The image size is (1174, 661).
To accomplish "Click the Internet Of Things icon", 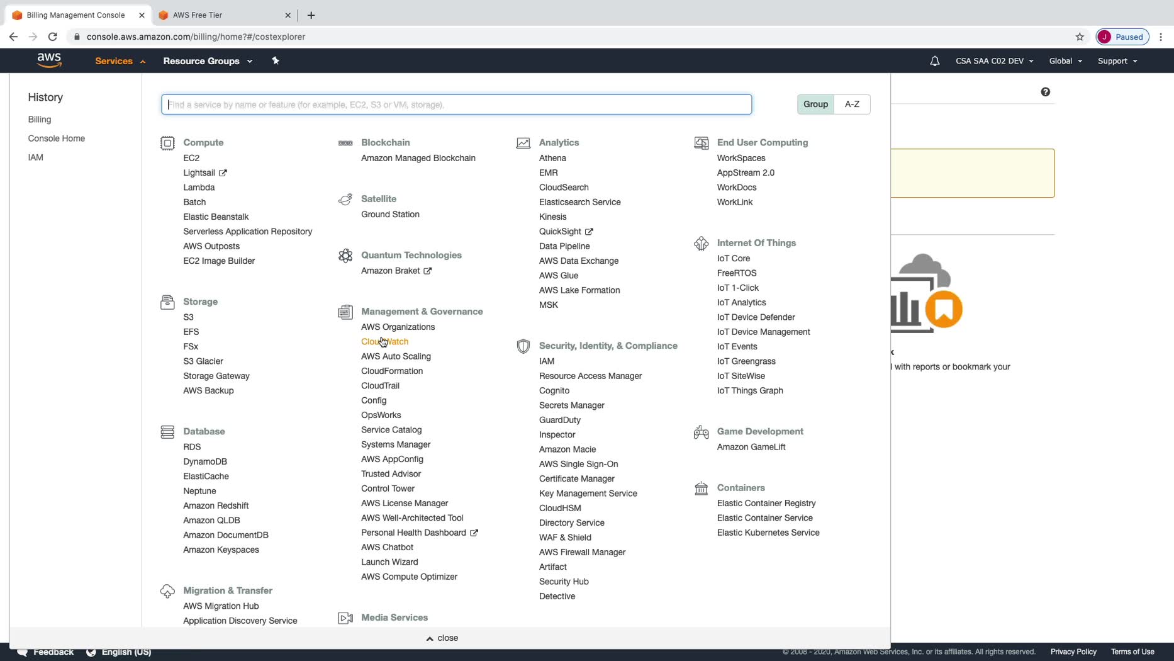I will click(702, 244).
